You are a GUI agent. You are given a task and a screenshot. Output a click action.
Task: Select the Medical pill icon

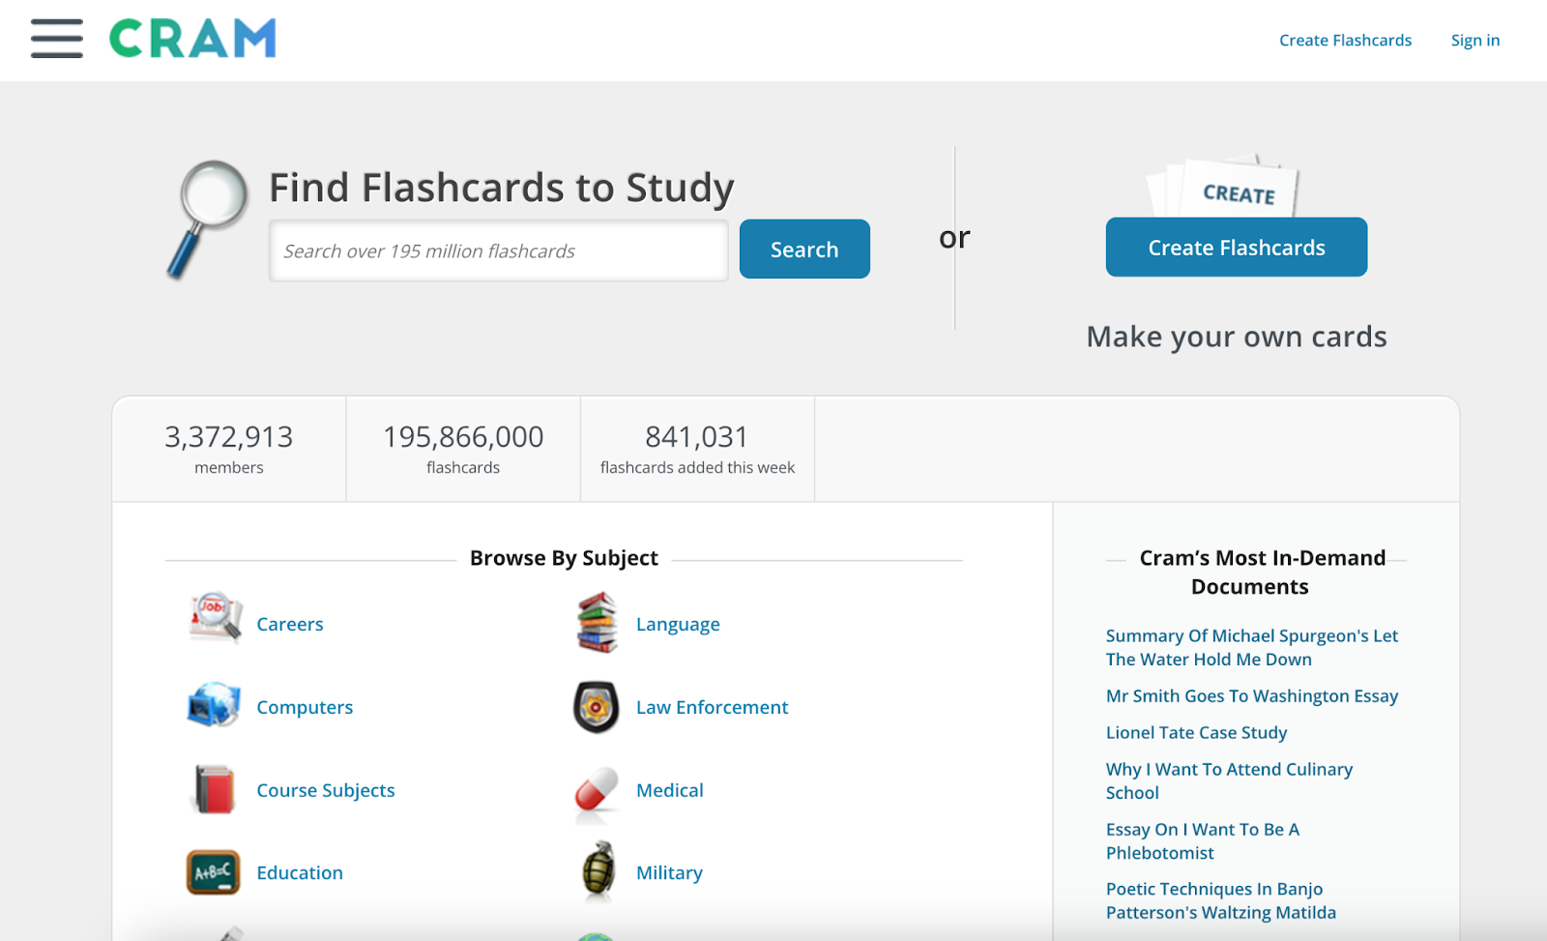pos(594,791)
